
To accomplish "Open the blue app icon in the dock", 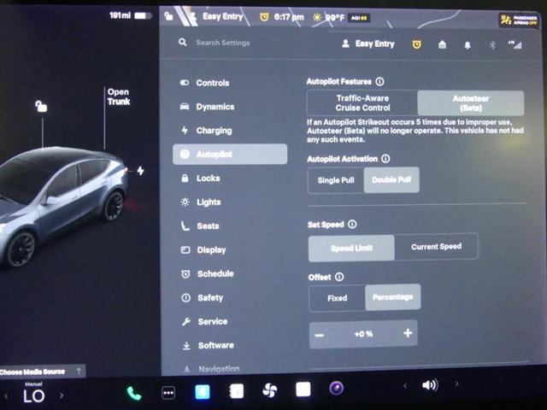I will (x=203, y=391).
